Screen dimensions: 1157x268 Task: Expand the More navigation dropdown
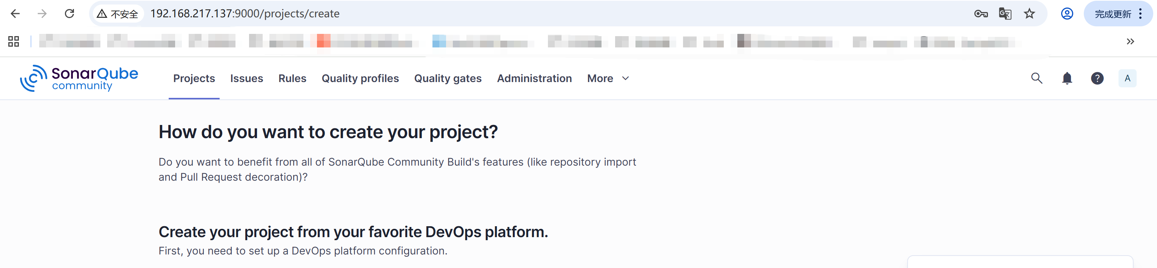608,78
